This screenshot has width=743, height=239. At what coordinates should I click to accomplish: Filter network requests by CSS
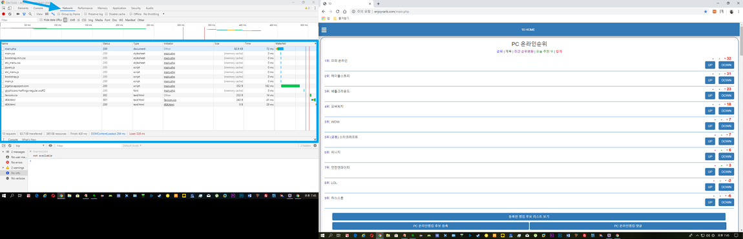(84, 20)
